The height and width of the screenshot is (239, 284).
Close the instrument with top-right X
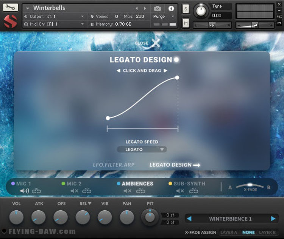[279, 4]
